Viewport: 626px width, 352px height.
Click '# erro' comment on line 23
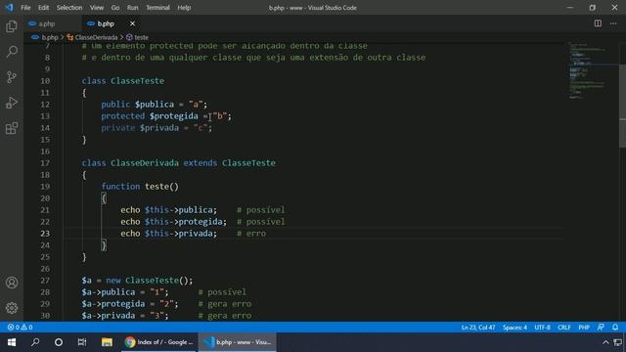click(251, 234)
